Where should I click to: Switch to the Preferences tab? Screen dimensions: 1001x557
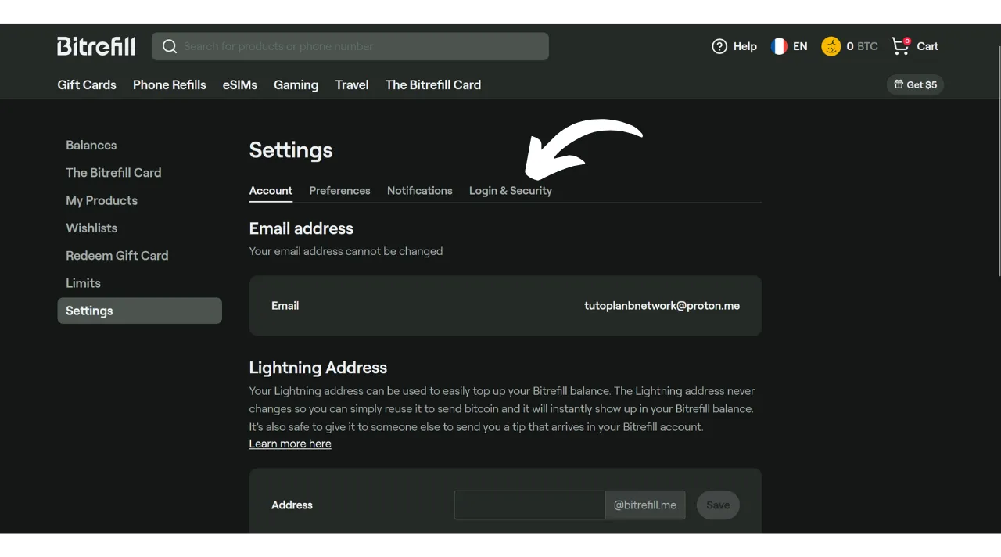point(339,190)
